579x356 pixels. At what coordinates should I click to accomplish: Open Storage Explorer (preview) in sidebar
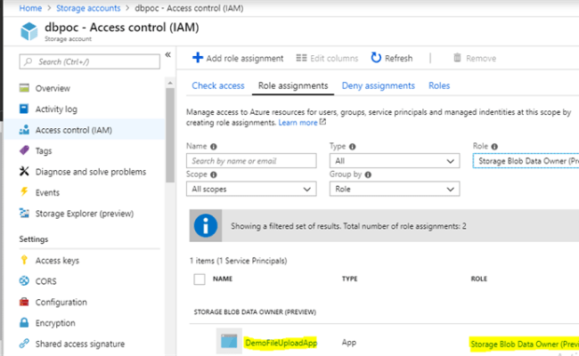(85, 214)
